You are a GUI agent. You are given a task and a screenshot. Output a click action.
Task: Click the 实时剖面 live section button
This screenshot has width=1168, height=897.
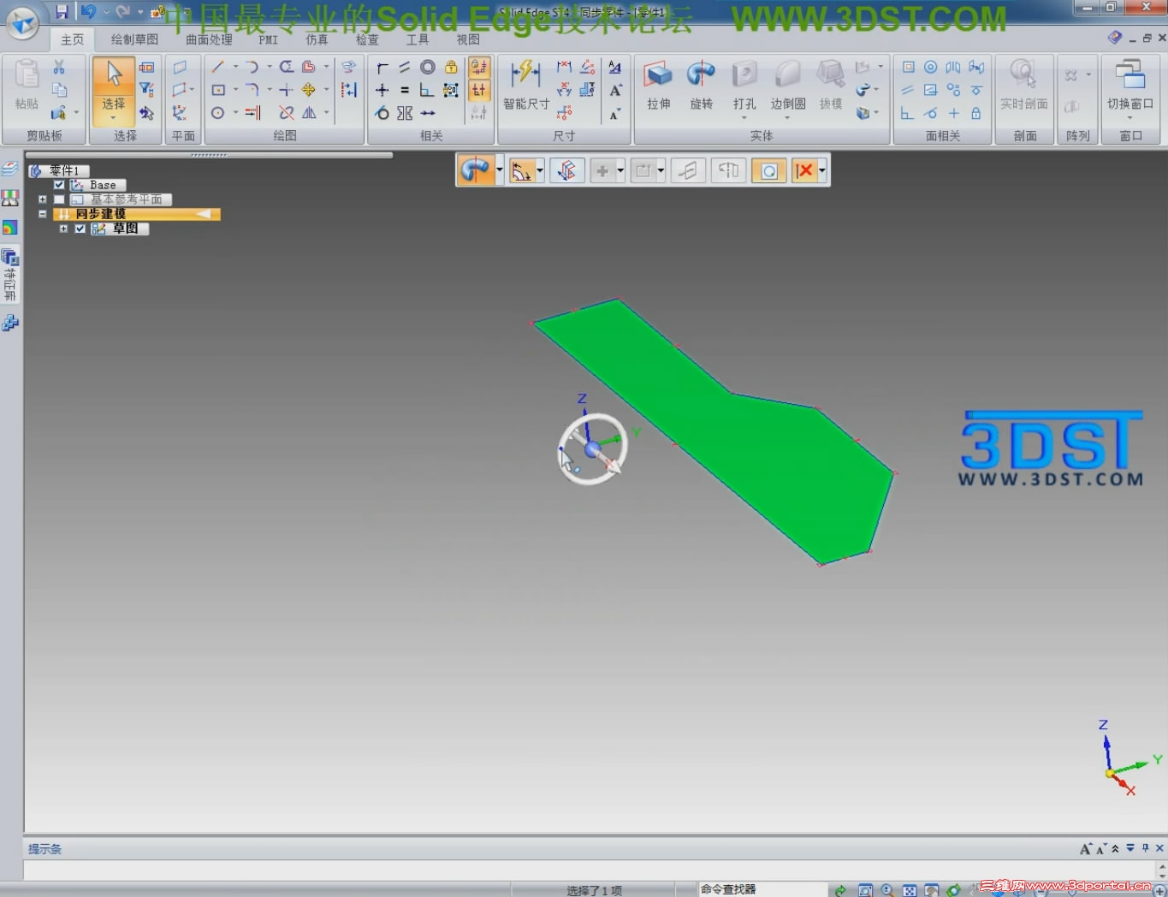[x=1023, y=86]
